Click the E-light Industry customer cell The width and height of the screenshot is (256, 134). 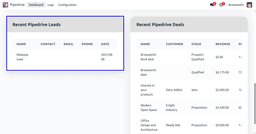(x=171, y=108)
